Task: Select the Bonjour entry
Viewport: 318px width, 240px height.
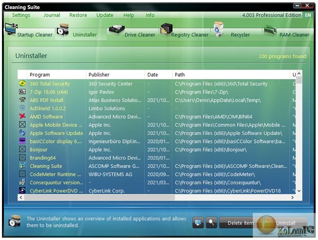Action: point(39,149)
